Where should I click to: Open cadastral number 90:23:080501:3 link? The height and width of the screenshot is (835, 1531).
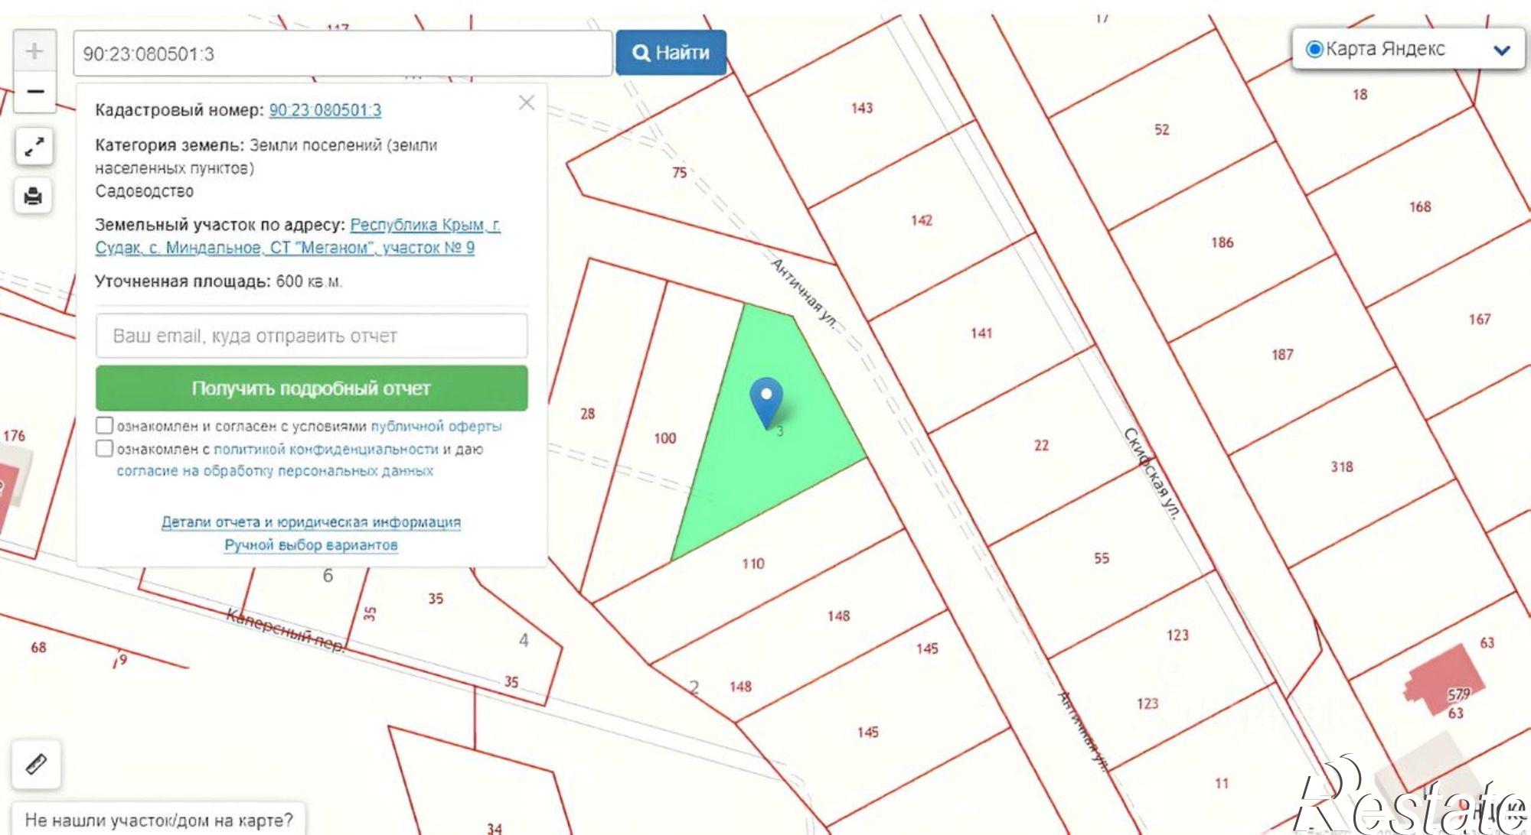(325, 110)
